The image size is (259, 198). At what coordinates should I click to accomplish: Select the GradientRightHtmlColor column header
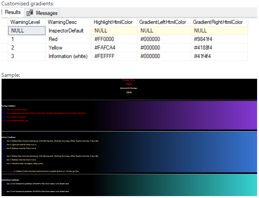pyautogui.click(x=217, y=22)
